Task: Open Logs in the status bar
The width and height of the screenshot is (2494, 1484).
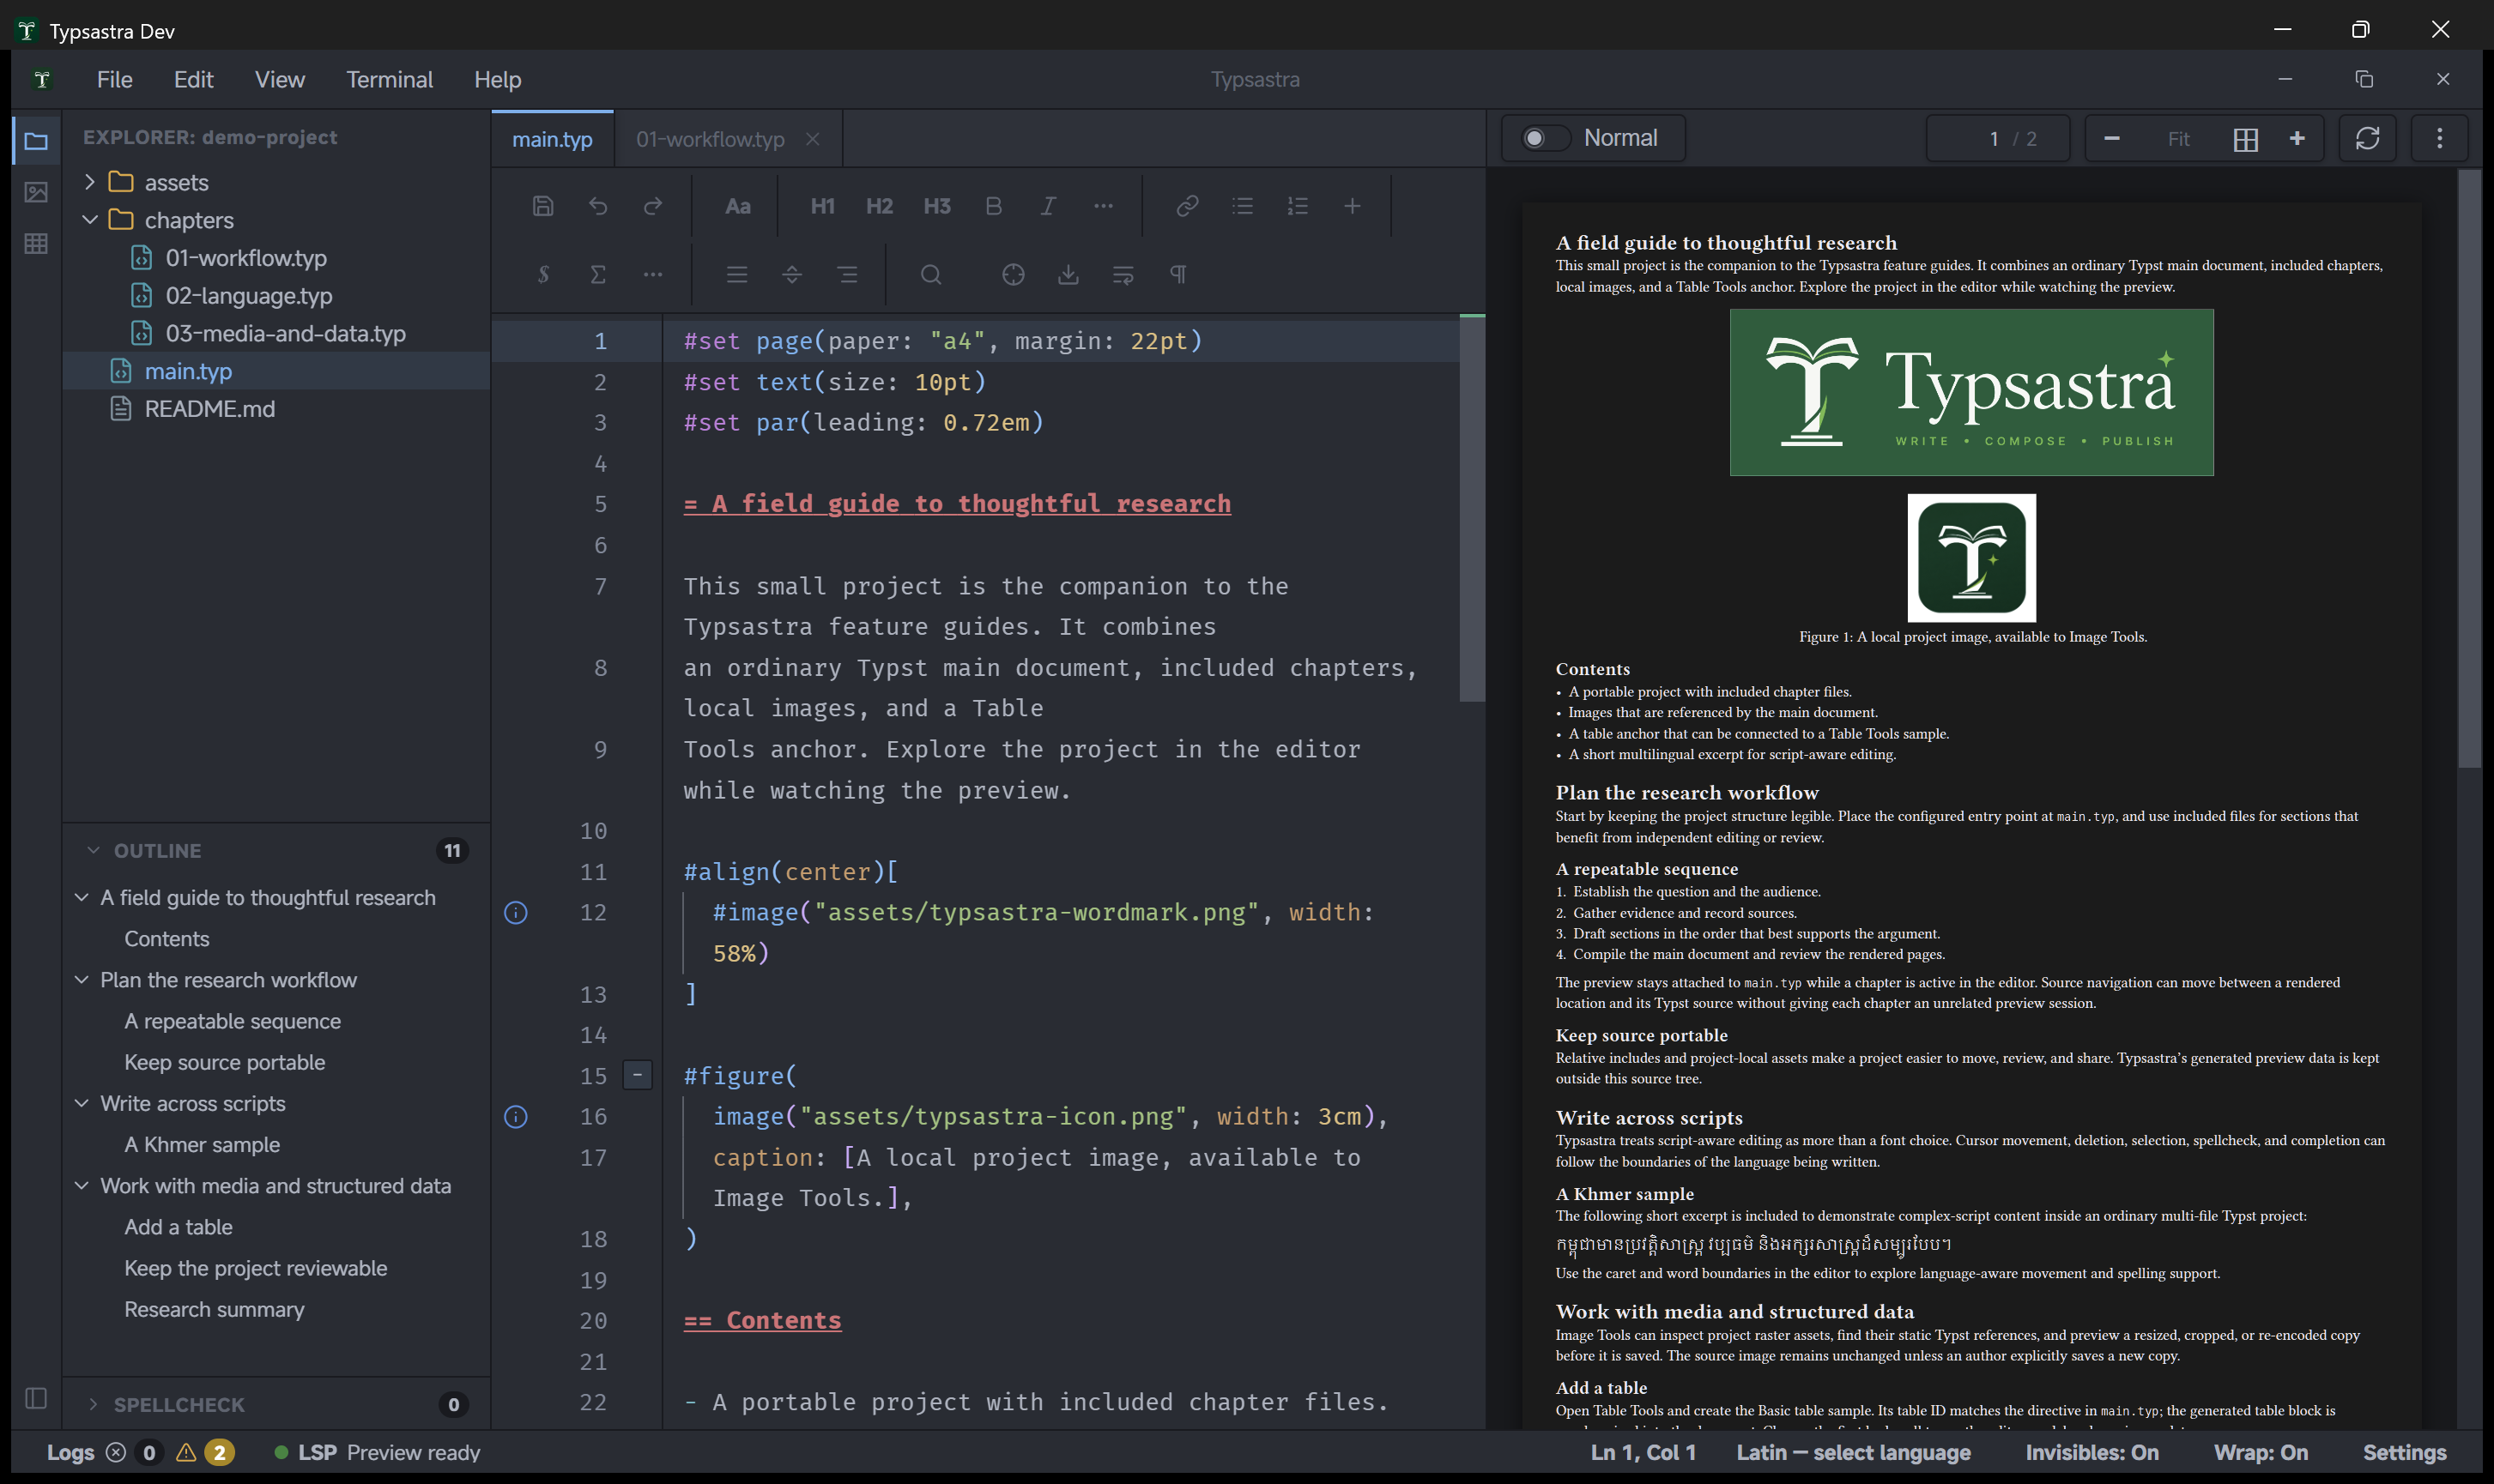Action: (x=70, y=1452)
